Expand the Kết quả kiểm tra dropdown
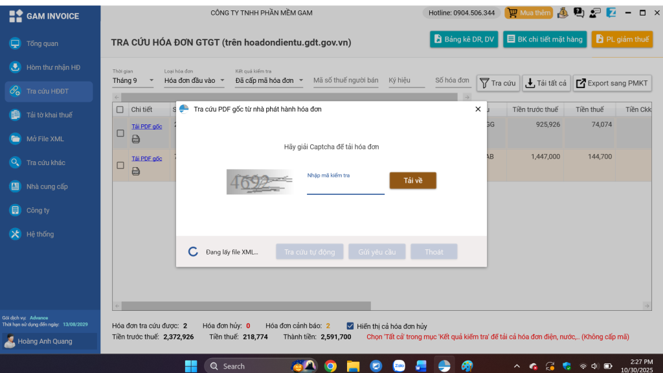The width and height of the screenshot is (663, 373). click(x=269, y=81)
